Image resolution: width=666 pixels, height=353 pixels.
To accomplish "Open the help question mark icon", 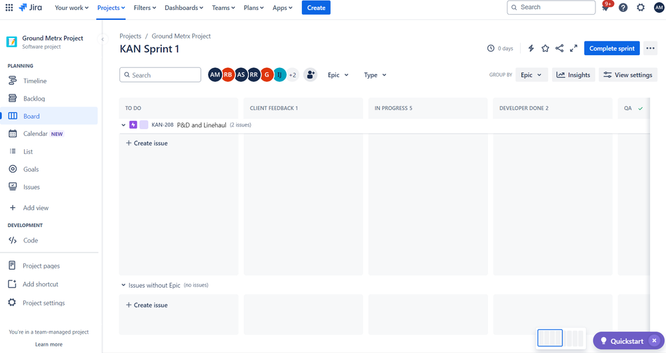I will pos(623,7).
